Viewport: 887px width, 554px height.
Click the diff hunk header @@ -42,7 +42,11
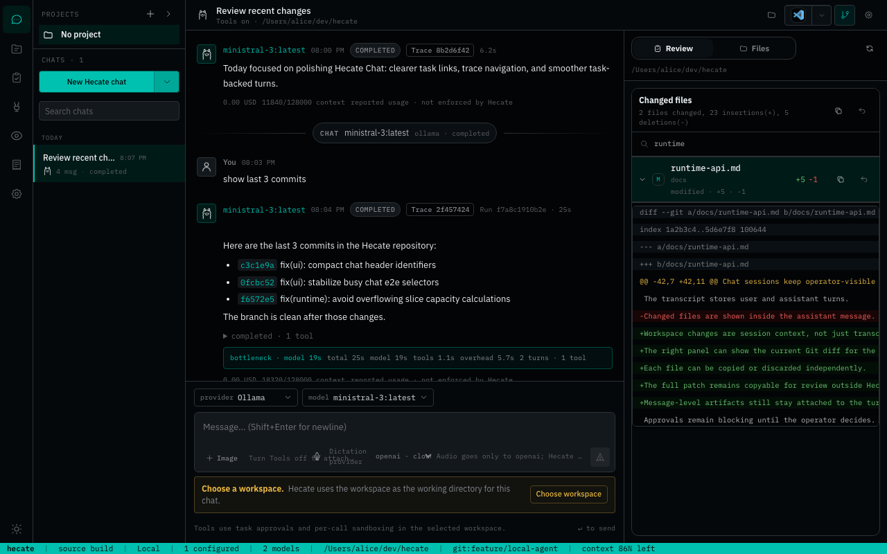(756, 281)
